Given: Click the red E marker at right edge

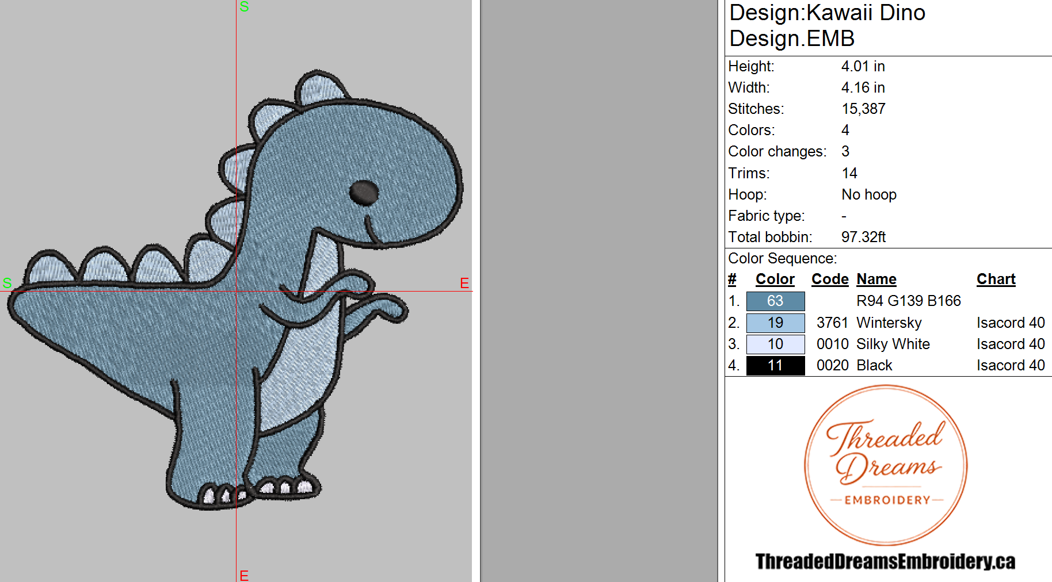Looking at the screenshot, I should coord(464,283).
